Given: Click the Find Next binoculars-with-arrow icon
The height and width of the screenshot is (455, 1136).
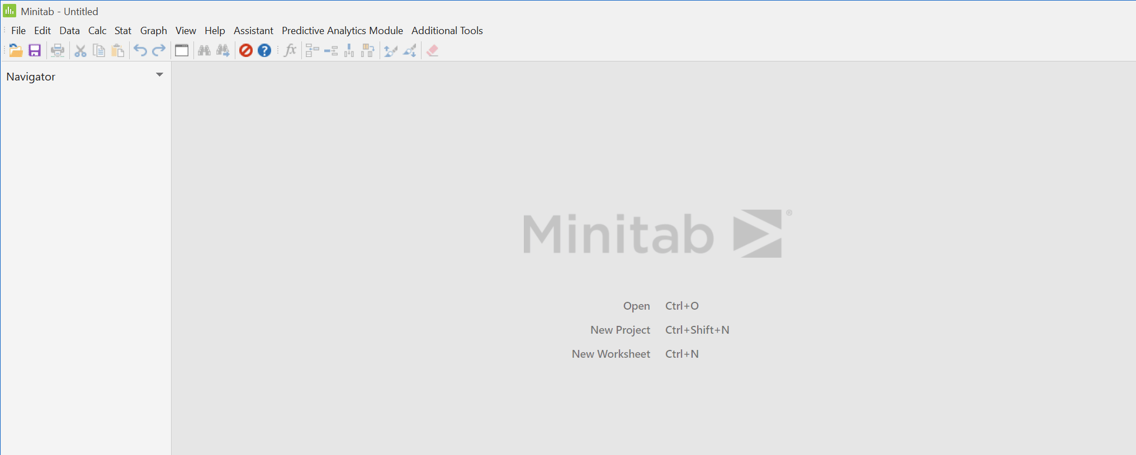Looking at the screenshot, I should click(x=223, y=50).
